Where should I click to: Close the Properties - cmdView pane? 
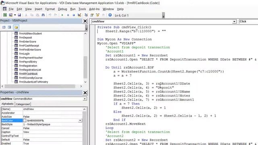[85, 93]
